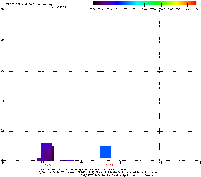Click the -16 color bar label

pos(92,9)
